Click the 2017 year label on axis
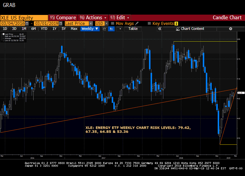245x176 pixels. (x=103, y=158)
